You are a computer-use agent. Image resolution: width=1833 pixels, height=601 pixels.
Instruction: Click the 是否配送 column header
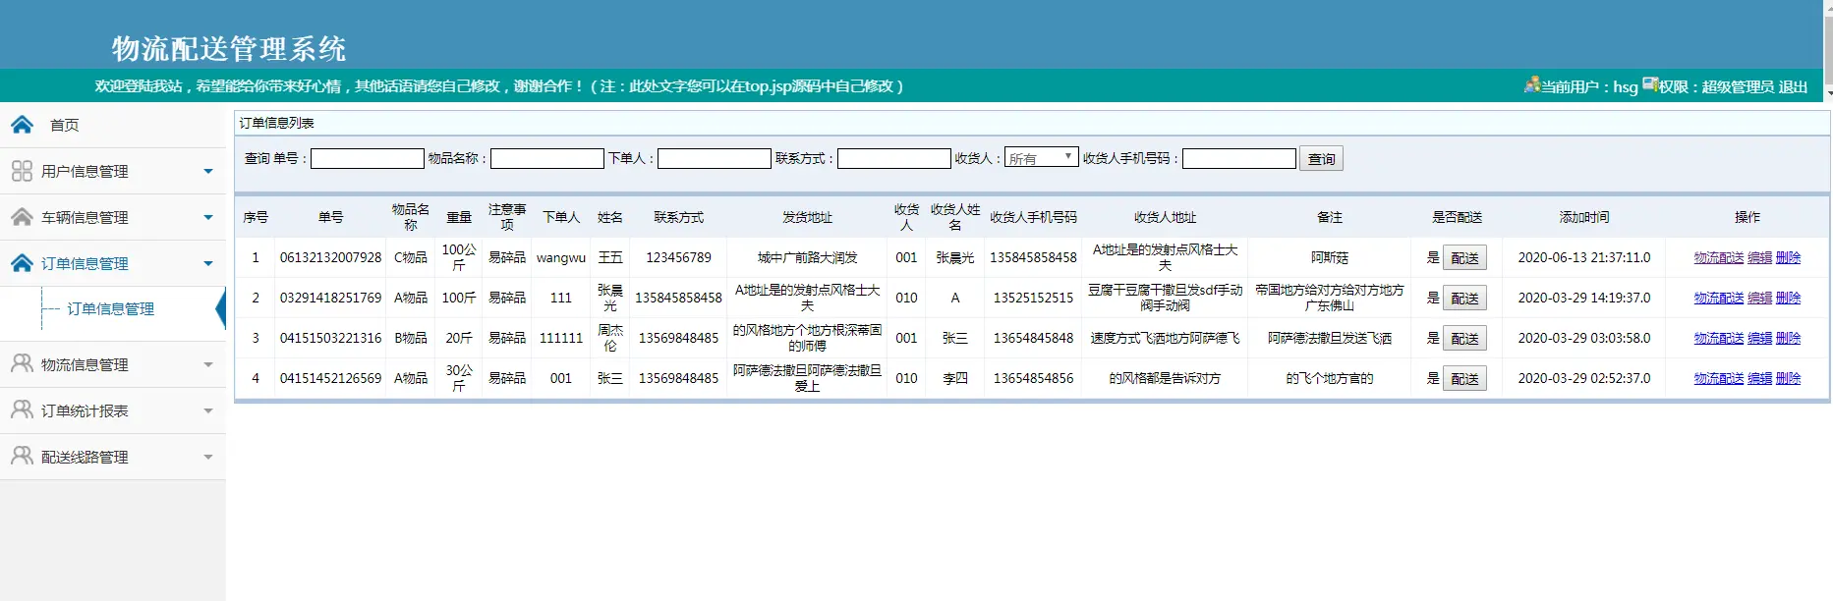click(x=1457, y=217)
